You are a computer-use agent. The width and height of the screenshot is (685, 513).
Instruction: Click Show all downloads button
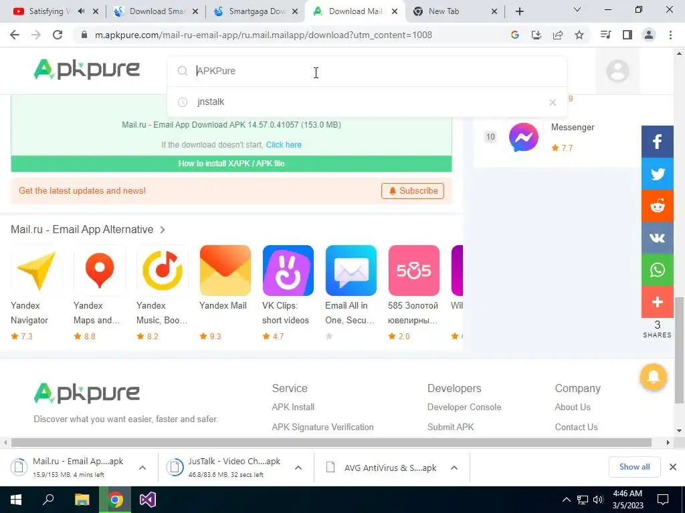pos(634,467)
